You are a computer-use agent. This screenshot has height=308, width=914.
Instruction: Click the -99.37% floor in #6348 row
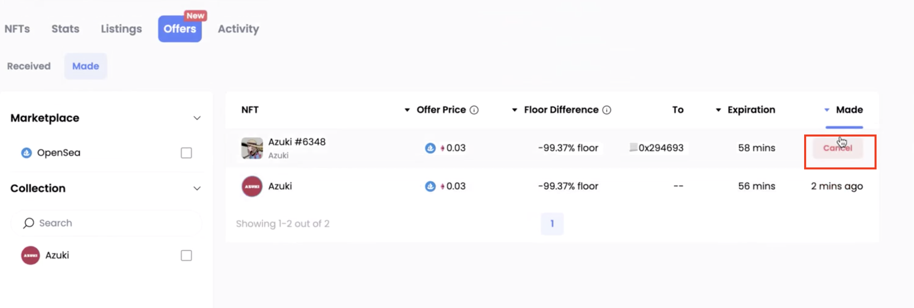coord(568,148)
